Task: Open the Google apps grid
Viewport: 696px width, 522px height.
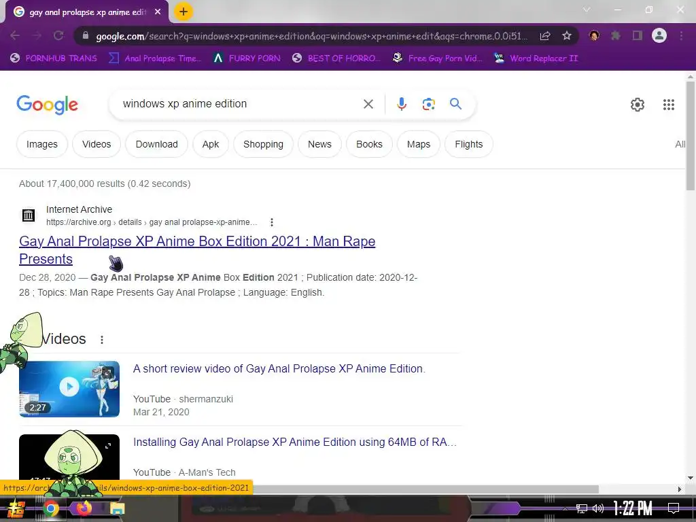Action: (x=669, y=105)
